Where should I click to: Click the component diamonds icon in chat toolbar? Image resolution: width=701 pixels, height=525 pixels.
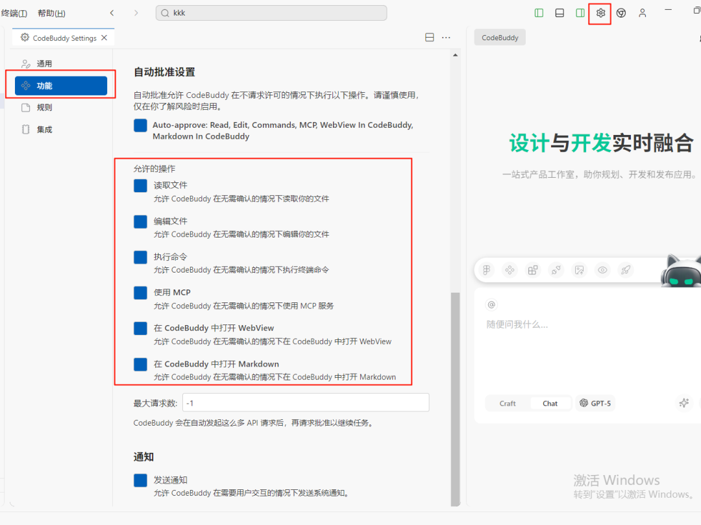click(510, 269)
